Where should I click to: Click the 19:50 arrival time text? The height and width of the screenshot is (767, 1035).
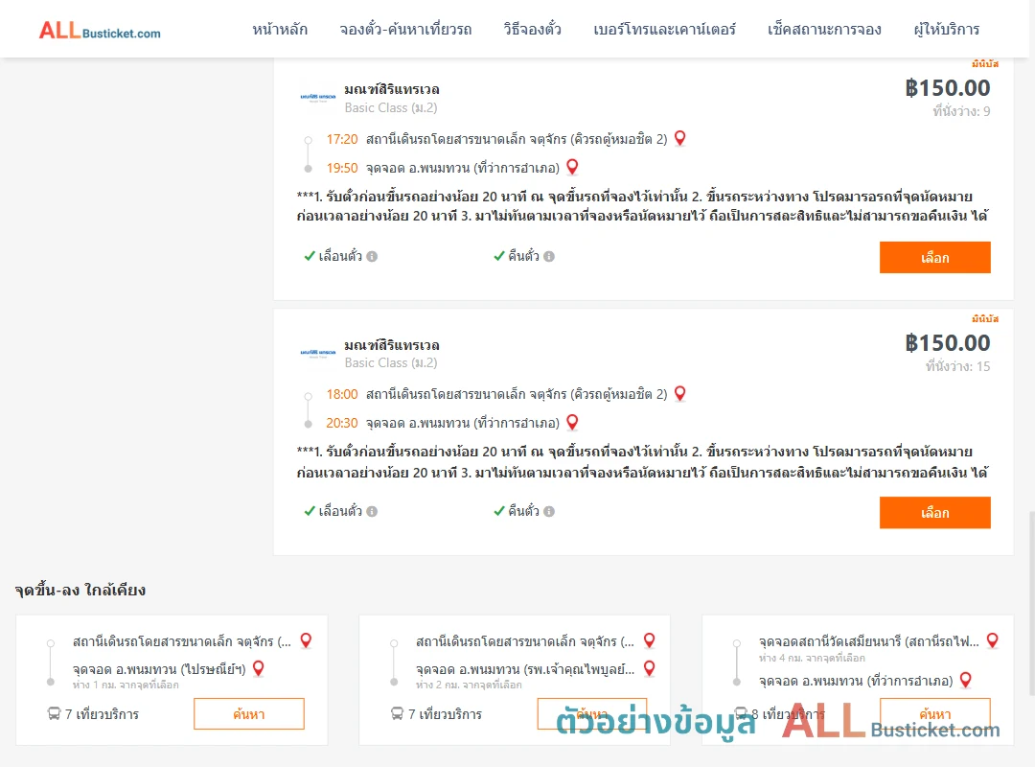pyautogui.click(x=342, y=168)
